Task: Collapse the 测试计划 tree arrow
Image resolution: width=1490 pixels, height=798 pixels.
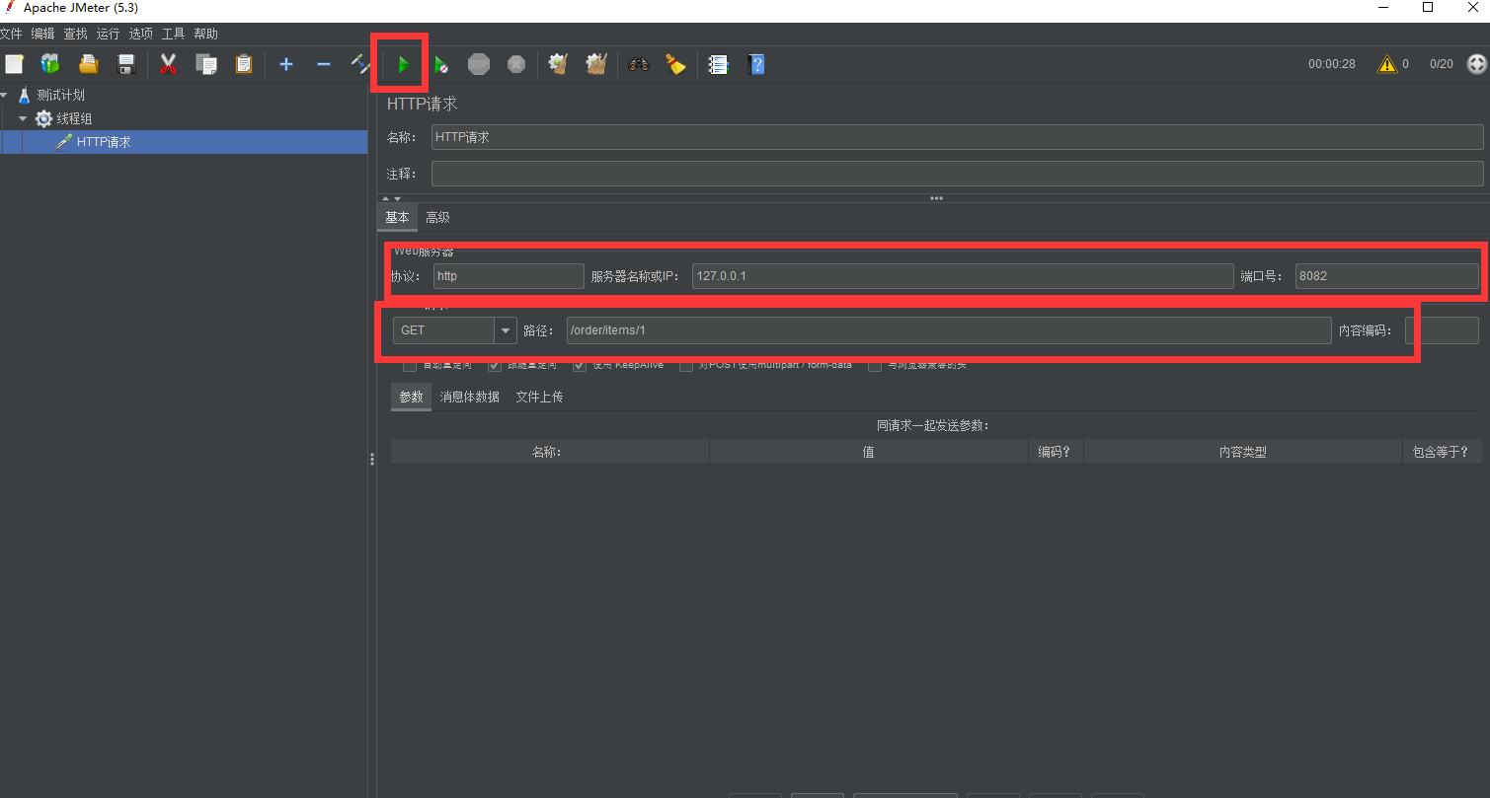Action: coord(5,96)
